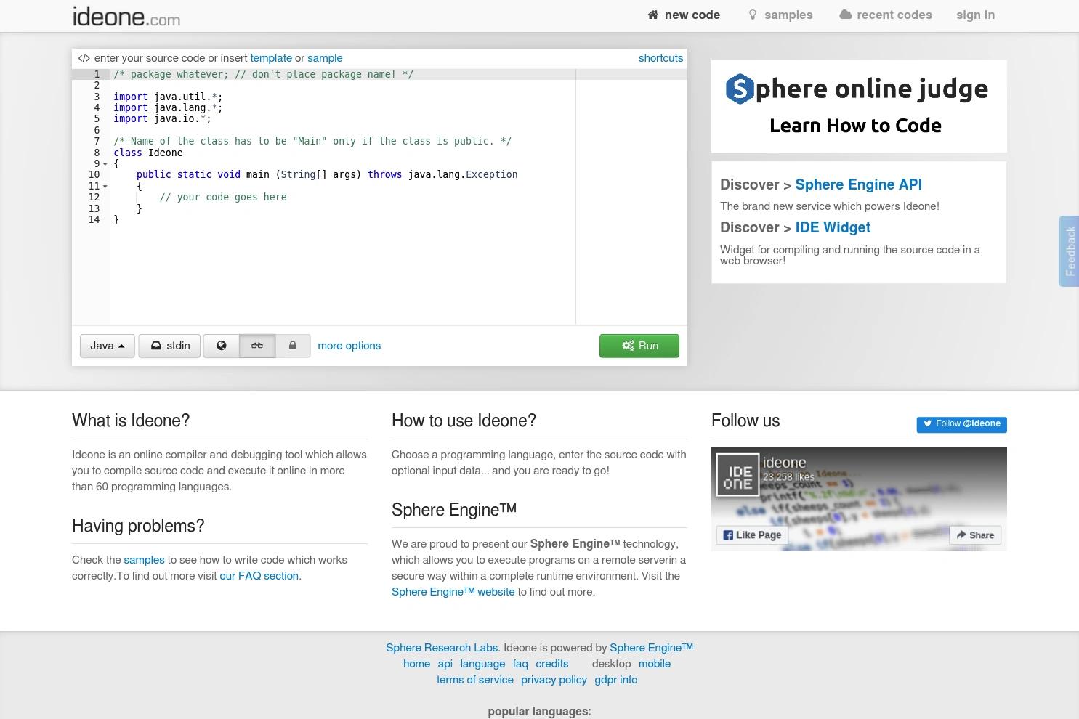Viewport: 1079px width, 719px height.
Task: Open the shortcuts link
Action: [660, 58]
